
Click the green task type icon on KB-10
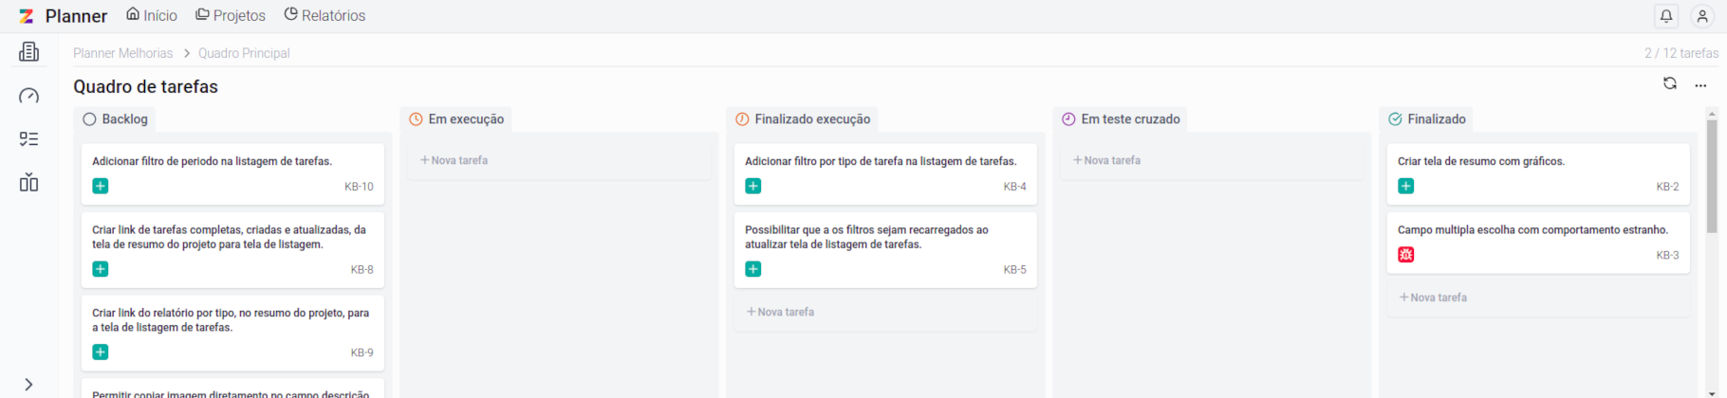coord(101,187)
